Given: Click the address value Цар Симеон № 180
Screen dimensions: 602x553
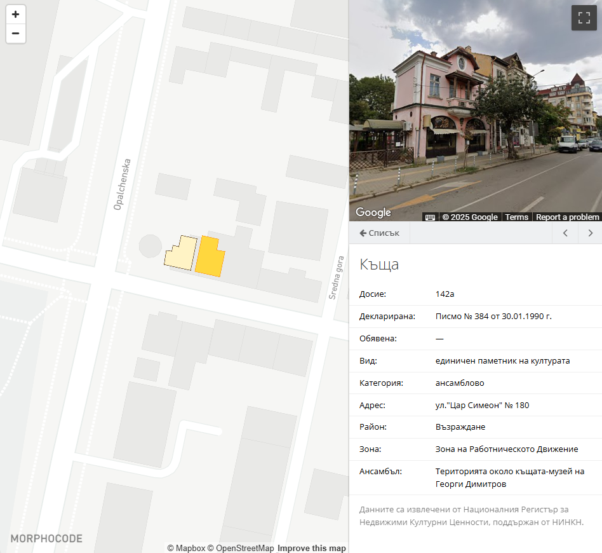Looking at the screenshot, I should click(482, 405).
